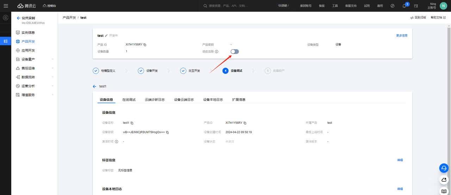Click 产品开发 in the breadcrumb
Viewport: 451px width, 195px height.
tap(69, 17)
